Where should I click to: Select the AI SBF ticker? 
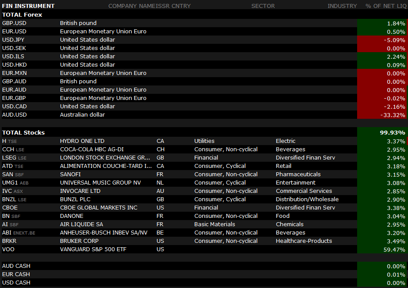pyautogui.click(x=11, y=224)
